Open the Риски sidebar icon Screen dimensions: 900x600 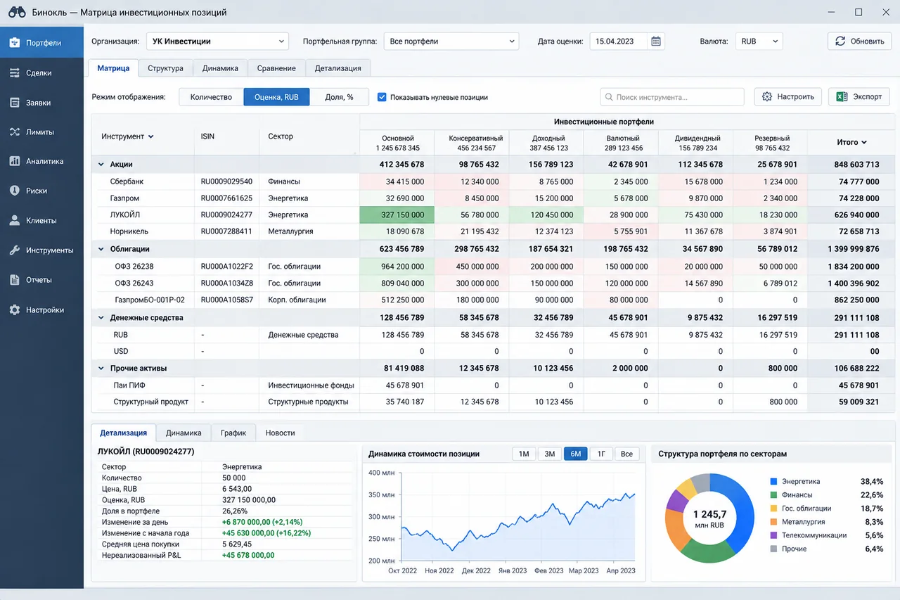[14, 191]
